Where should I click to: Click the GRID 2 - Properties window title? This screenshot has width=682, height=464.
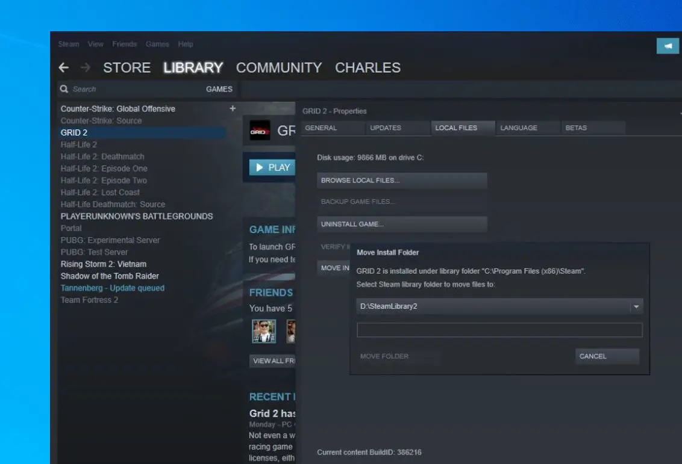[x=334, y=111]
